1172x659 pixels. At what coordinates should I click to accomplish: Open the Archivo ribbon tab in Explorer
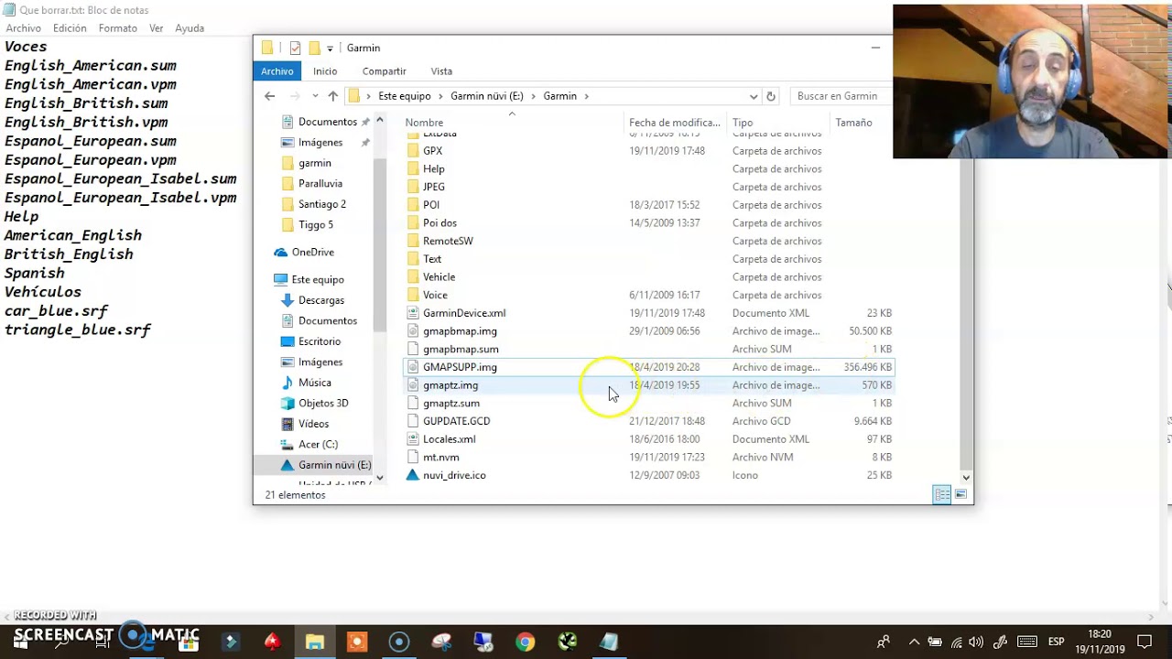pyautogui.click(x=277, y=71)
